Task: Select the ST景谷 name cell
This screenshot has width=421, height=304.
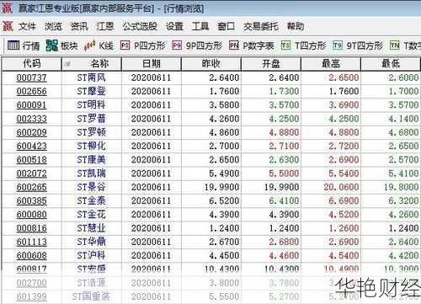Action: pyautogui.click(x=92, y=187)
